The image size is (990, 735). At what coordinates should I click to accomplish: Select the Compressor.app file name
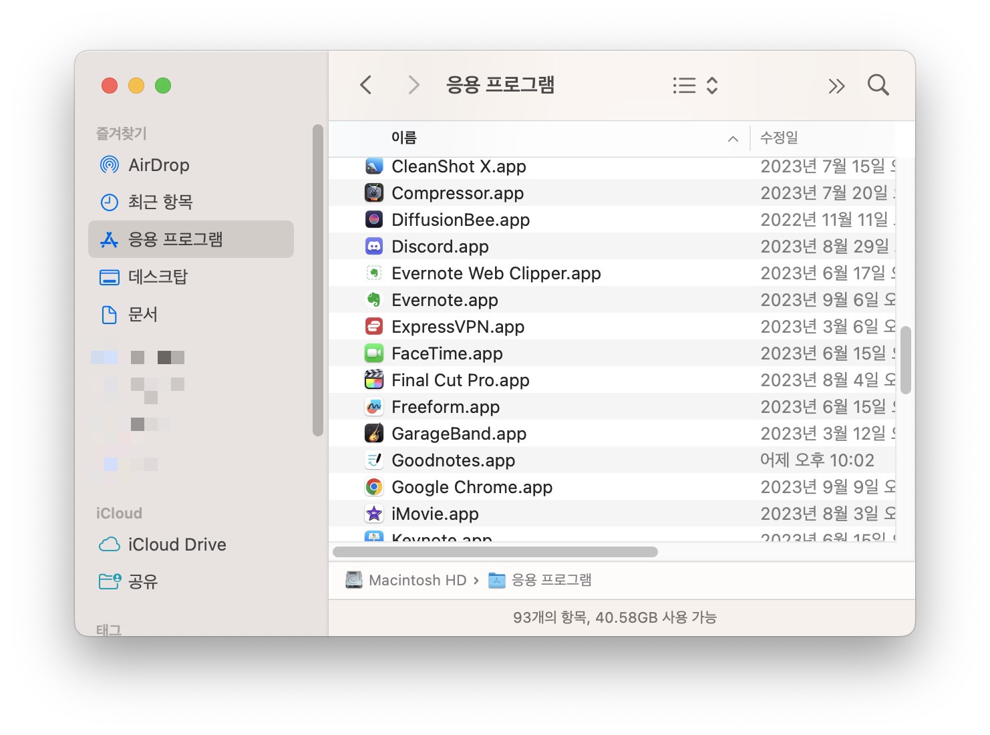[458, 193]
